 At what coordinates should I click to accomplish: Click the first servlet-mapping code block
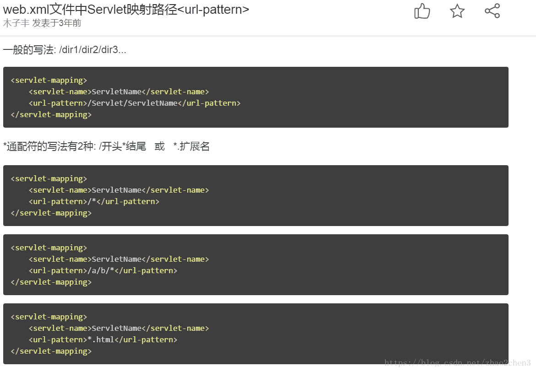[255, 97]
